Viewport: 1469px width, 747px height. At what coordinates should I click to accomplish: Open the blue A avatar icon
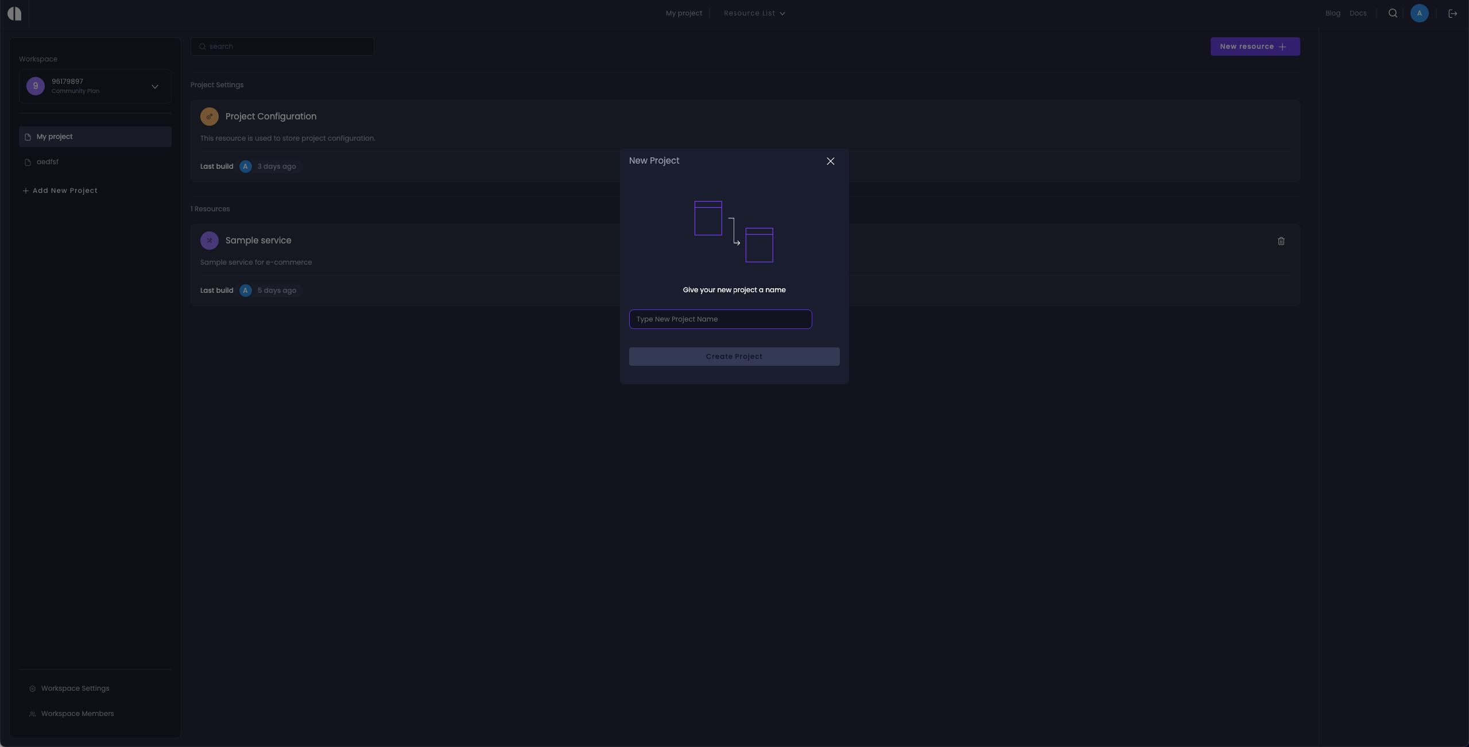pyautogui.click(x=1419, y=13)
